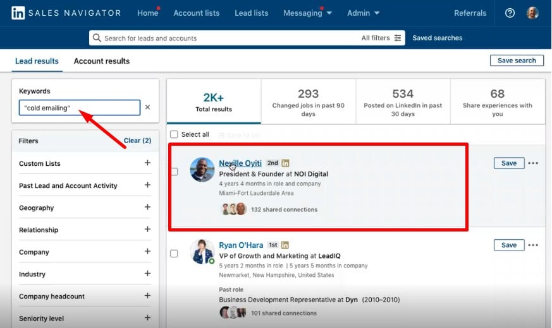
Task: Open Referrals page
Action: pyautogui.click(x=470, y=13)
